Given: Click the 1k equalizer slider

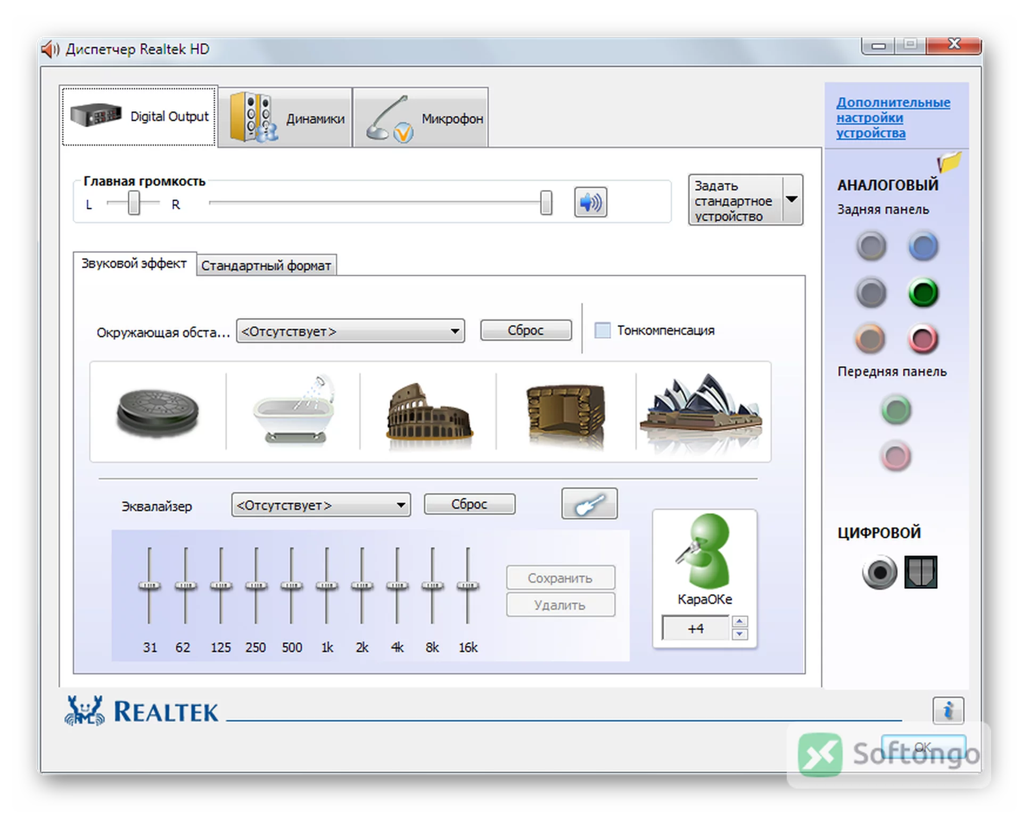Looking at the screenshot, I should point(326,586).
